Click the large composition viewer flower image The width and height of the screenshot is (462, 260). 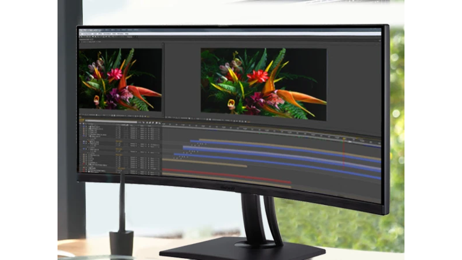(263, 85)
